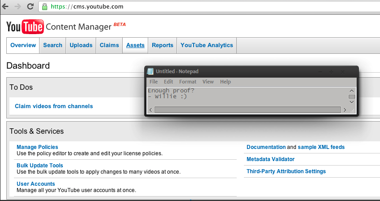Switch to the Search tab
Screen dimensions: 380x201
coord(53,45)
